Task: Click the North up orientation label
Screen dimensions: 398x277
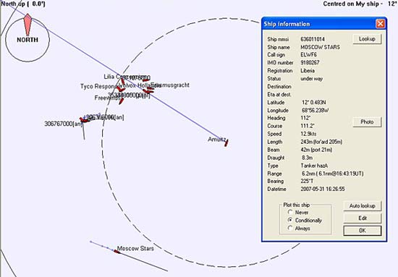Action: pyautogui.click(x=23, y=4)
